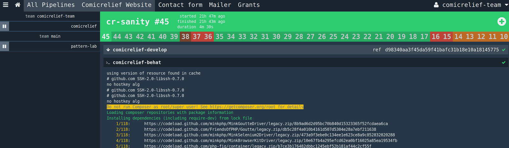
Task: Open the pattern-lab pipeline in sidebar
Action: [x=84, y=46]
